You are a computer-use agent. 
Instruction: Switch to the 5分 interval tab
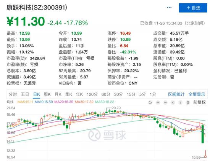click(142, 94)
